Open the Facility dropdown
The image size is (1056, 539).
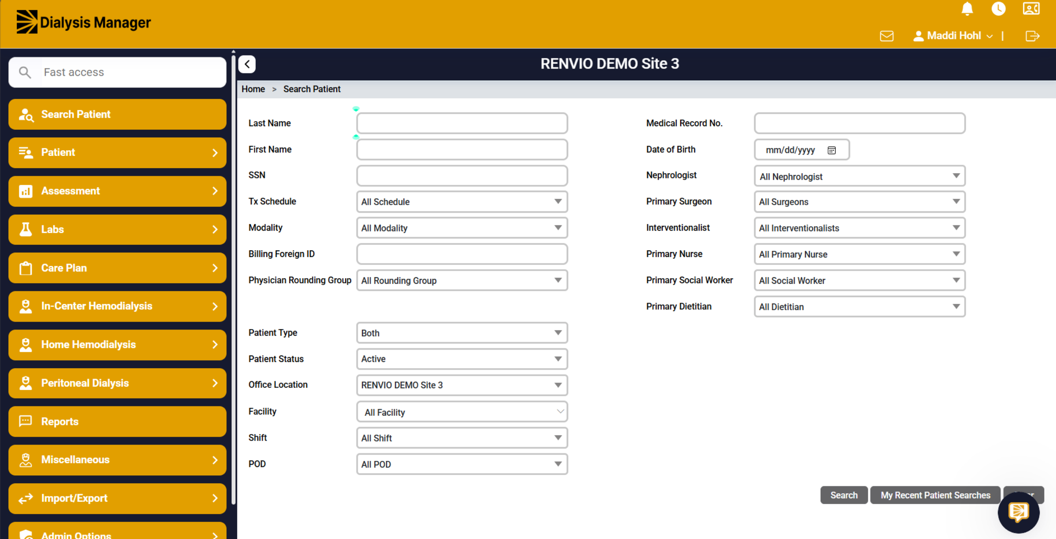(462, 412)
